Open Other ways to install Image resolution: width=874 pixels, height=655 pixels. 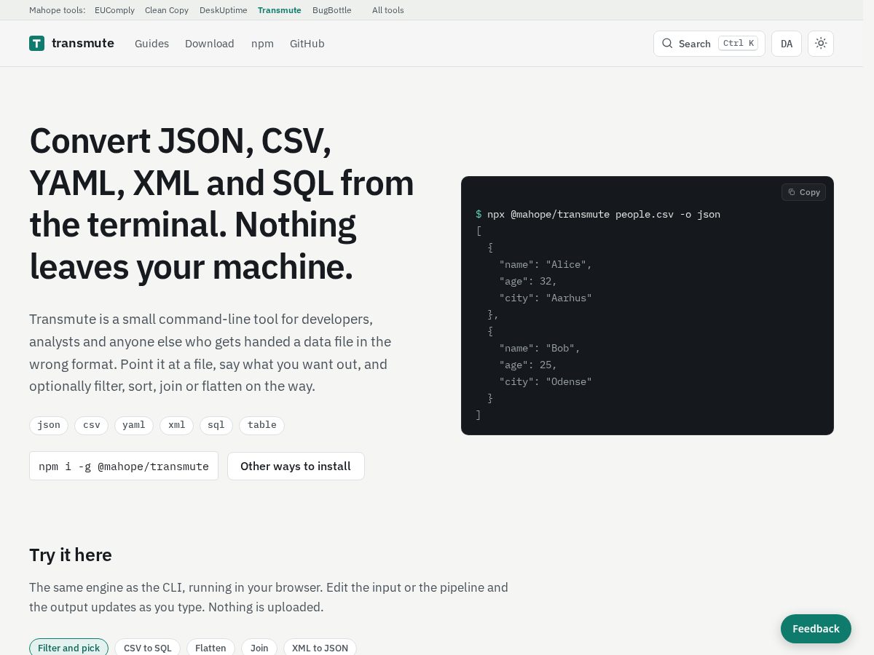click(x=296, y=466)
